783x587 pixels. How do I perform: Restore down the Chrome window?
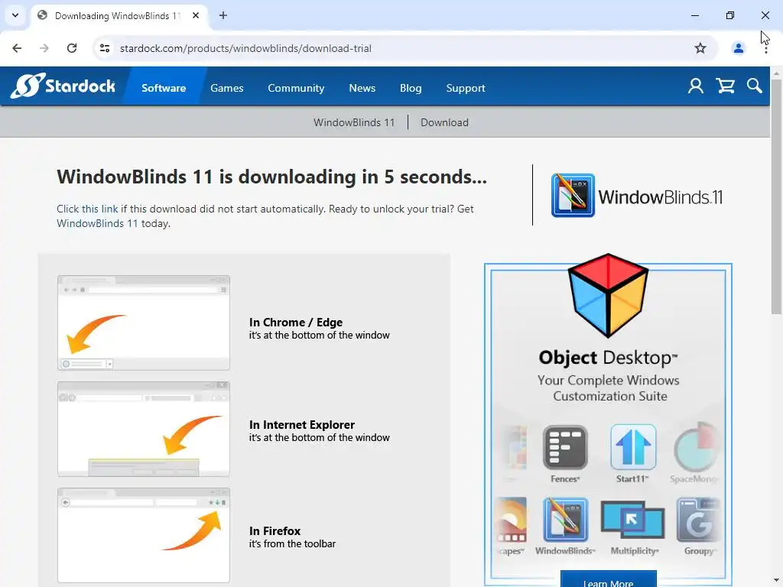(x=729, y=15)
